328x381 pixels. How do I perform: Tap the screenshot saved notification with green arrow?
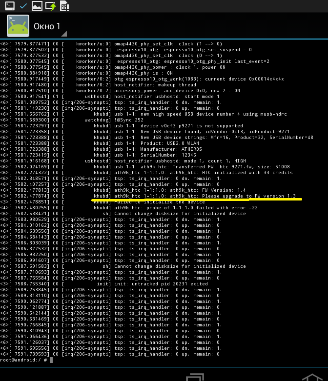(51, 6)
